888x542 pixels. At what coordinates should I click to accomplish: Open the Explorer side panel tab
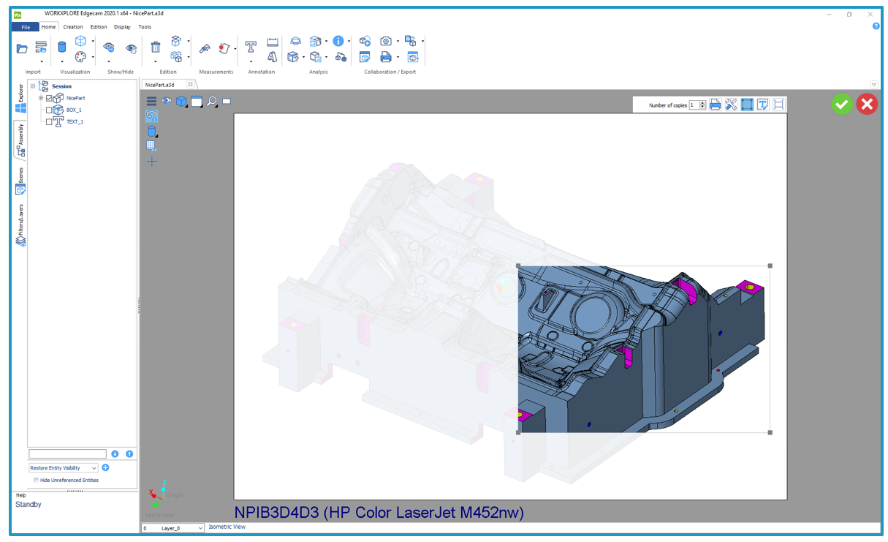click(20, 99)
